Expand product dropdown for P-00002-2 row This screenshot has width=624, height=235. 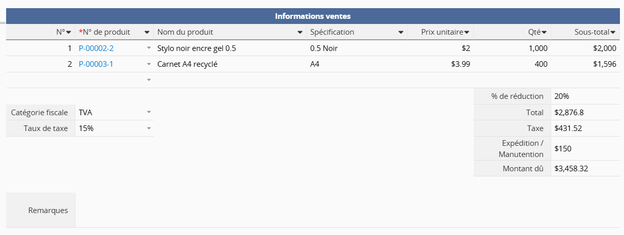[149, 48]
